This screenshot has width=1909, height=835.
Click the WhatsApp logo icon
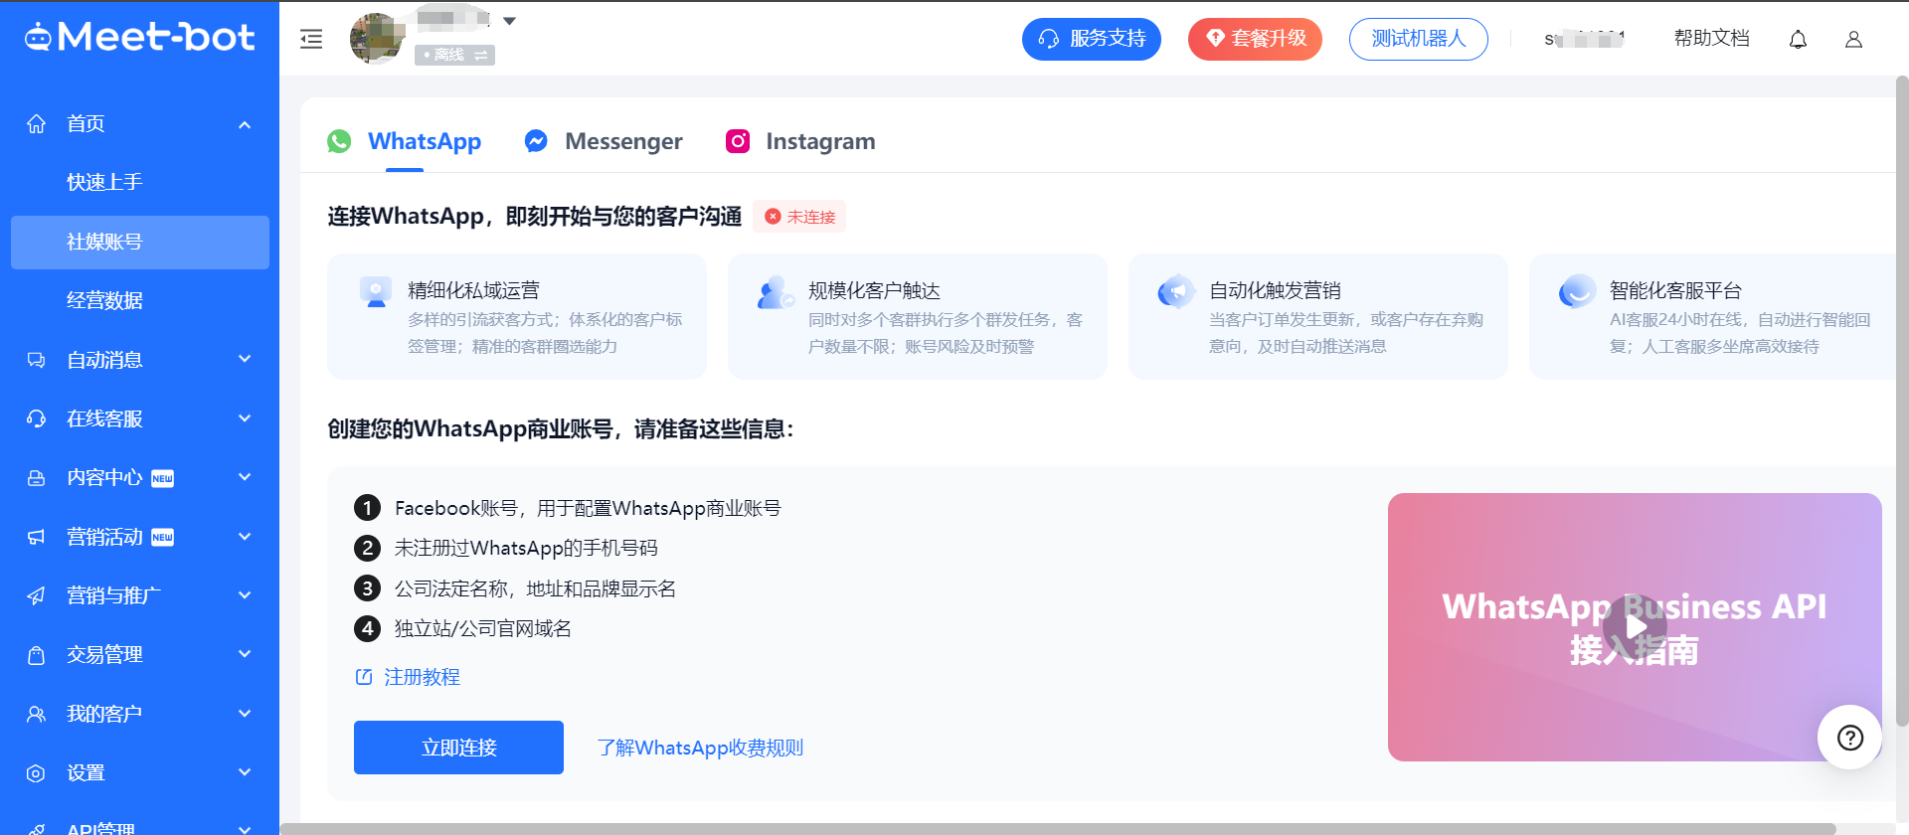[x=339, y=141]
